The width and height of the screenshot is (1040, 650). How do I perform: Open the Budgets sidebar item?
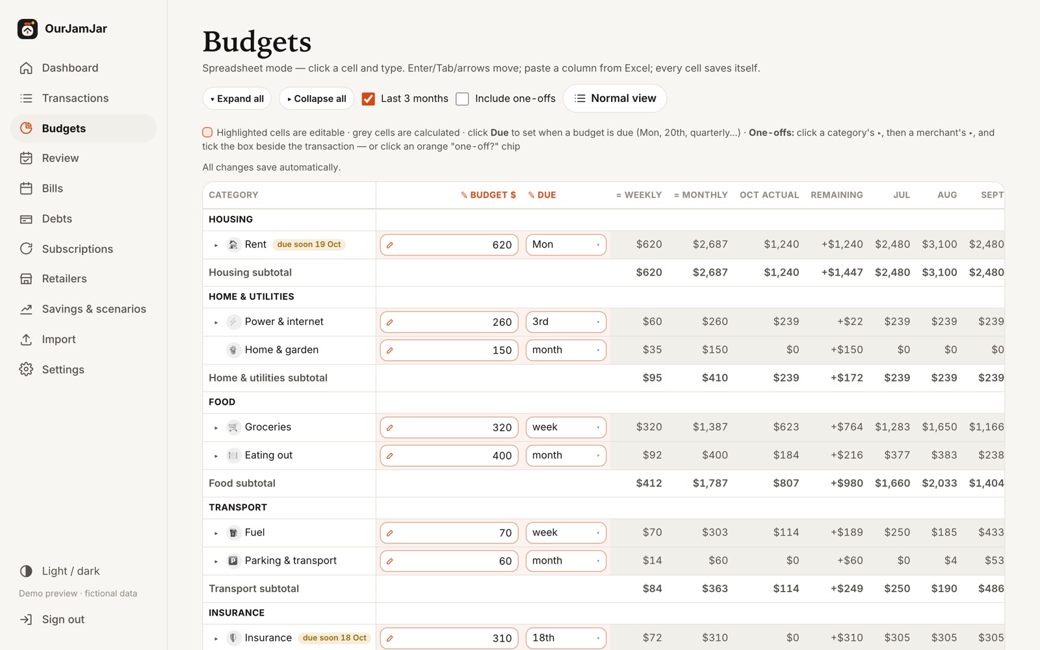[83, 129]
